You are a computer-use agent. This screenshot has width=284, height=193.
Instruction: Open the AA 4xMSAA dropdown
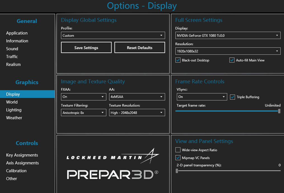pyautogui.click(x=137, y=97)
